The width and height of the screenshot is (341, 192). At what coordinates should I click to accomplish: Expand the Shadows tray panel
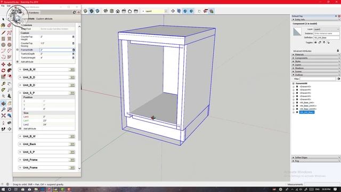tap(315, 68)
